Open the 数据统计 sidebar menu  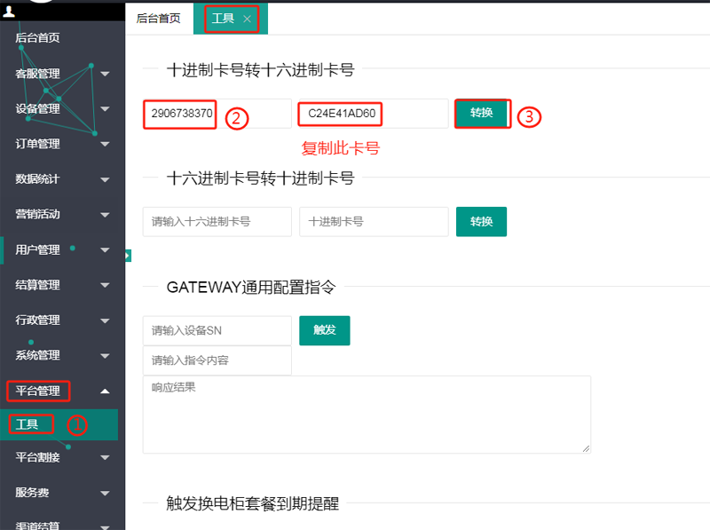37,179
